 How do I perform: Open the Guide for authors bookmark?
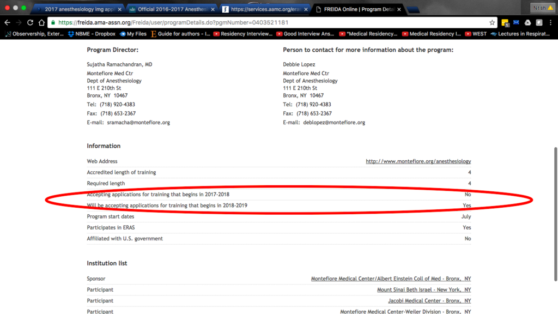pos(180,34)
